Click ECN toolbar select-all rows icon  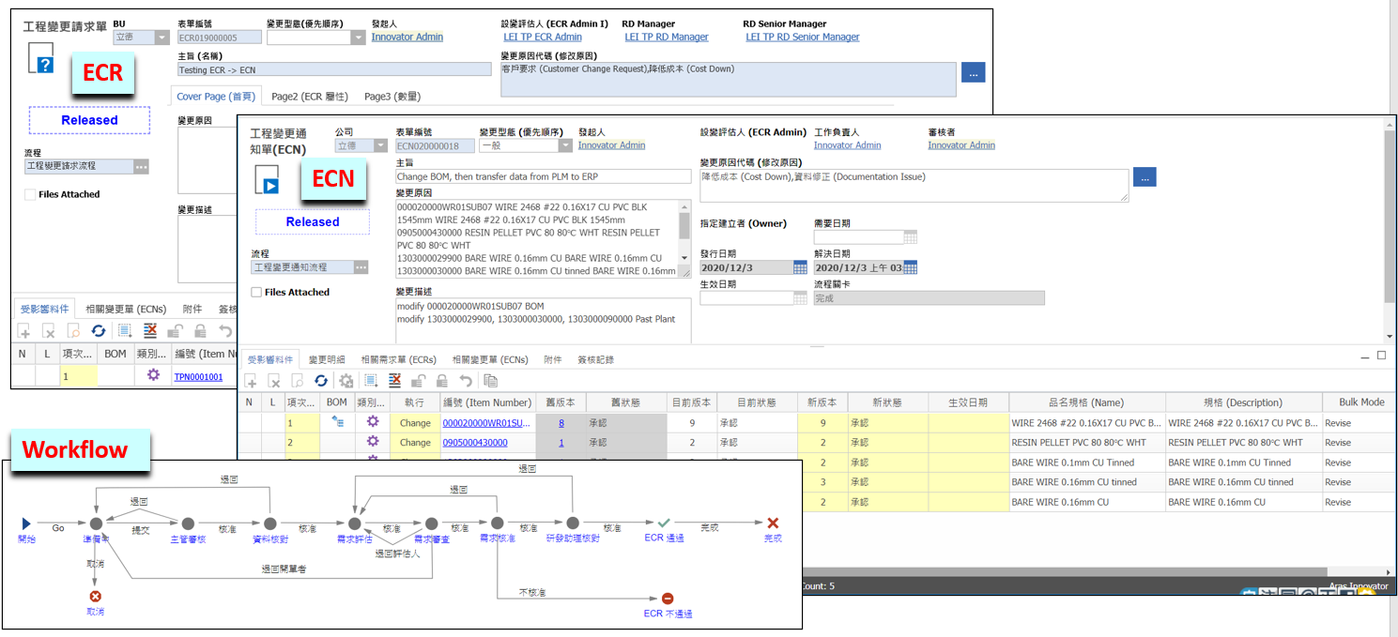371,381
